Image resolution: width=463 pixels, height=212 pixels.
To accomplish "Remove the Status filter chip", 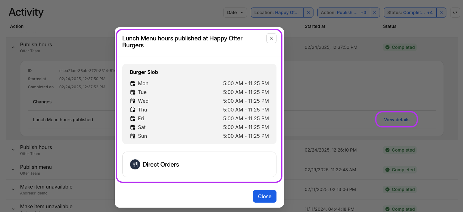I will (x=441, y=13).
